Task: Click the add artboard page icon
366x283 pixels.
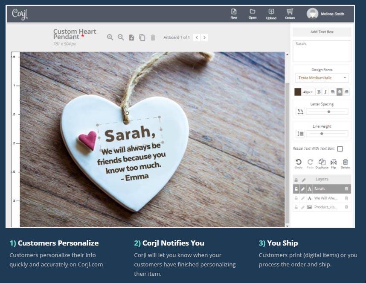Action: pyautogui.click(x=131, y=37)
